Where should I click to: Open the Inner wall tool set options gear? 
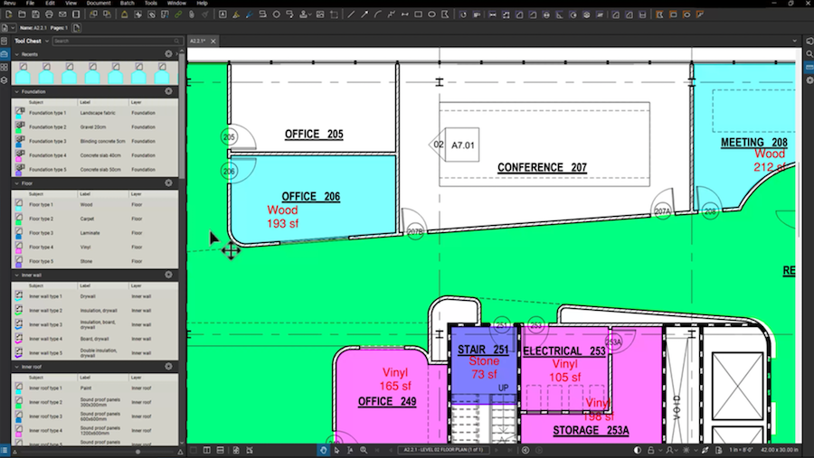[168, 275]
